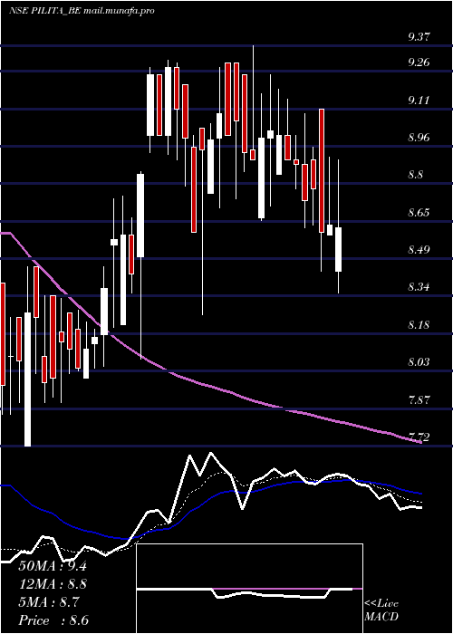Click the 8.96 price axis label
Screen dimensions: 453x634
[x=419, y=138]
